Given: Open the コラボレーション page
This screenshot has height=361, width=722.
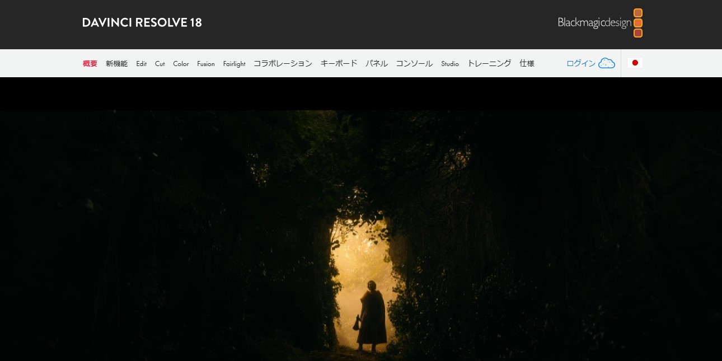Looking at the screenshot, I should click(283, 64).
